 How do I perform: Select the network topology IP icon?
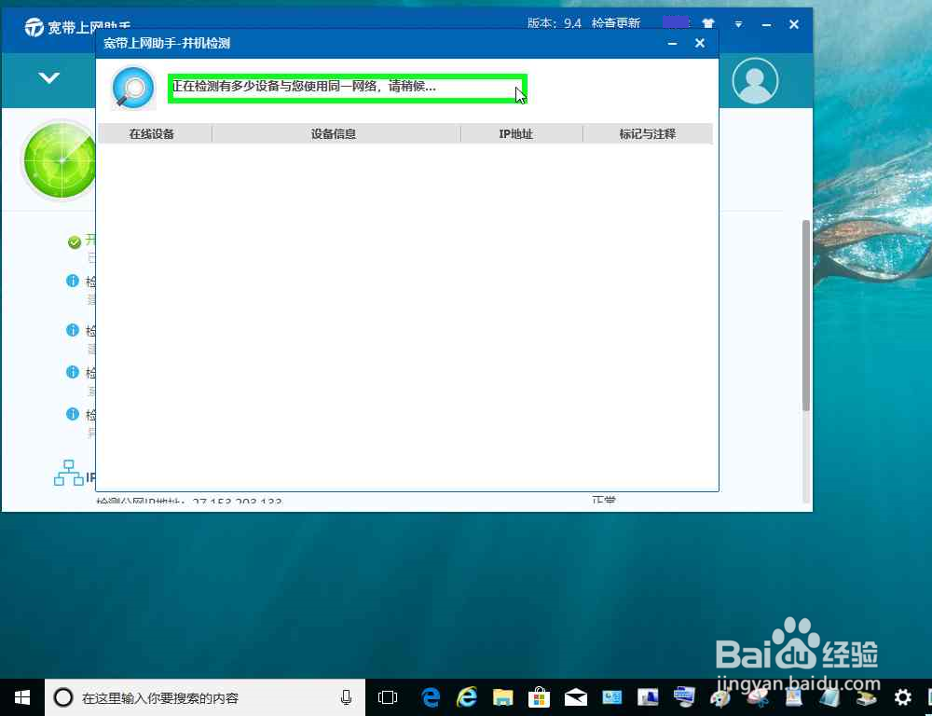point(68,473)
